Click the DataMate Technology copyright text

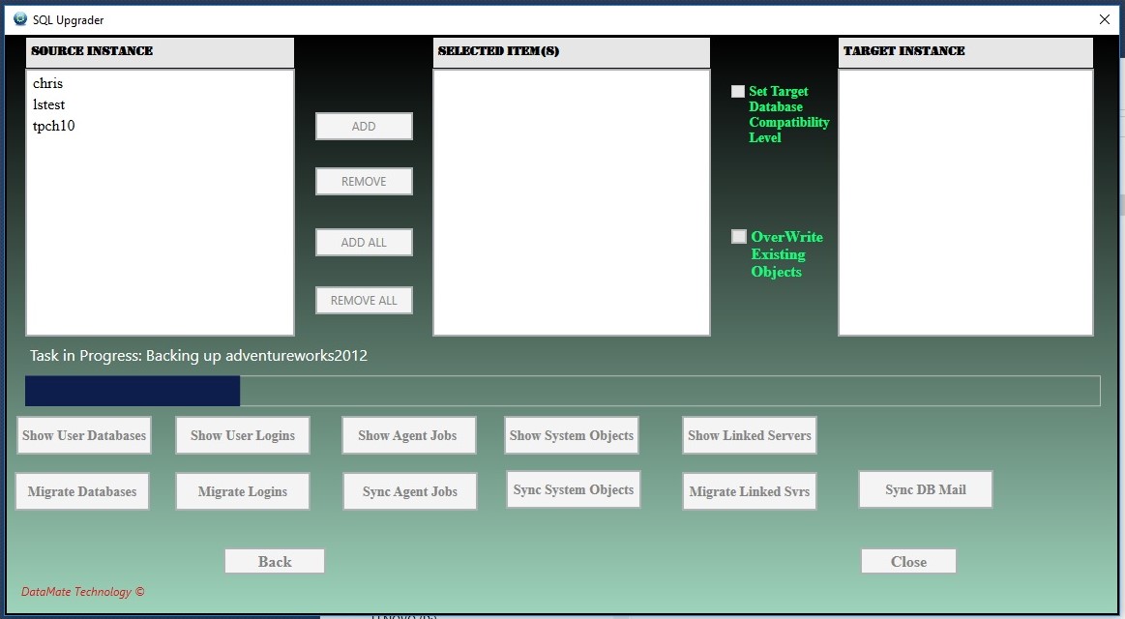[83, 592]
